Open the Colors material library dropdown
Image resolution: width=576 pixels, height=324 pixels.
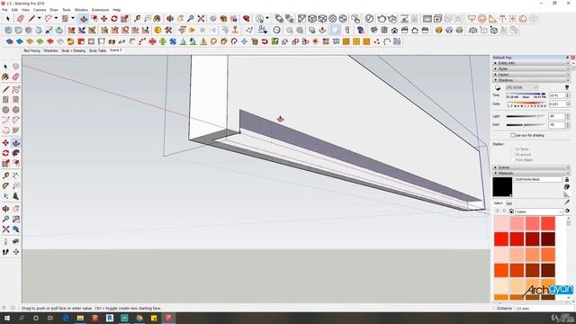click(538, 211)
